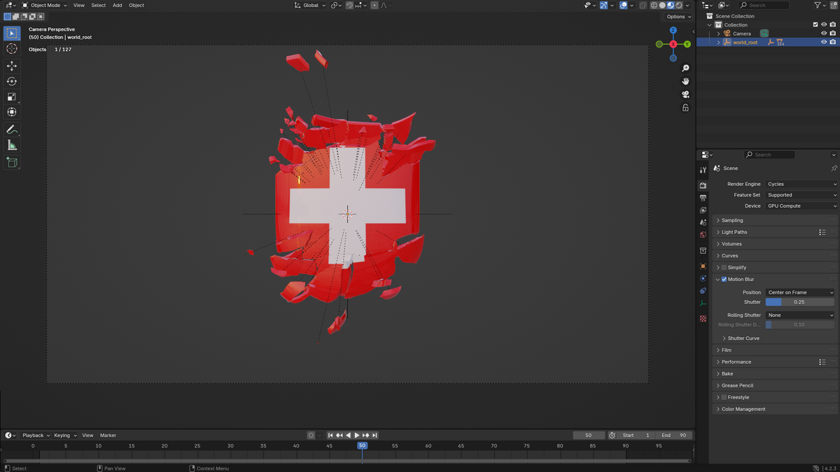Jump to the timeline start frame

(x=330, y=435)
